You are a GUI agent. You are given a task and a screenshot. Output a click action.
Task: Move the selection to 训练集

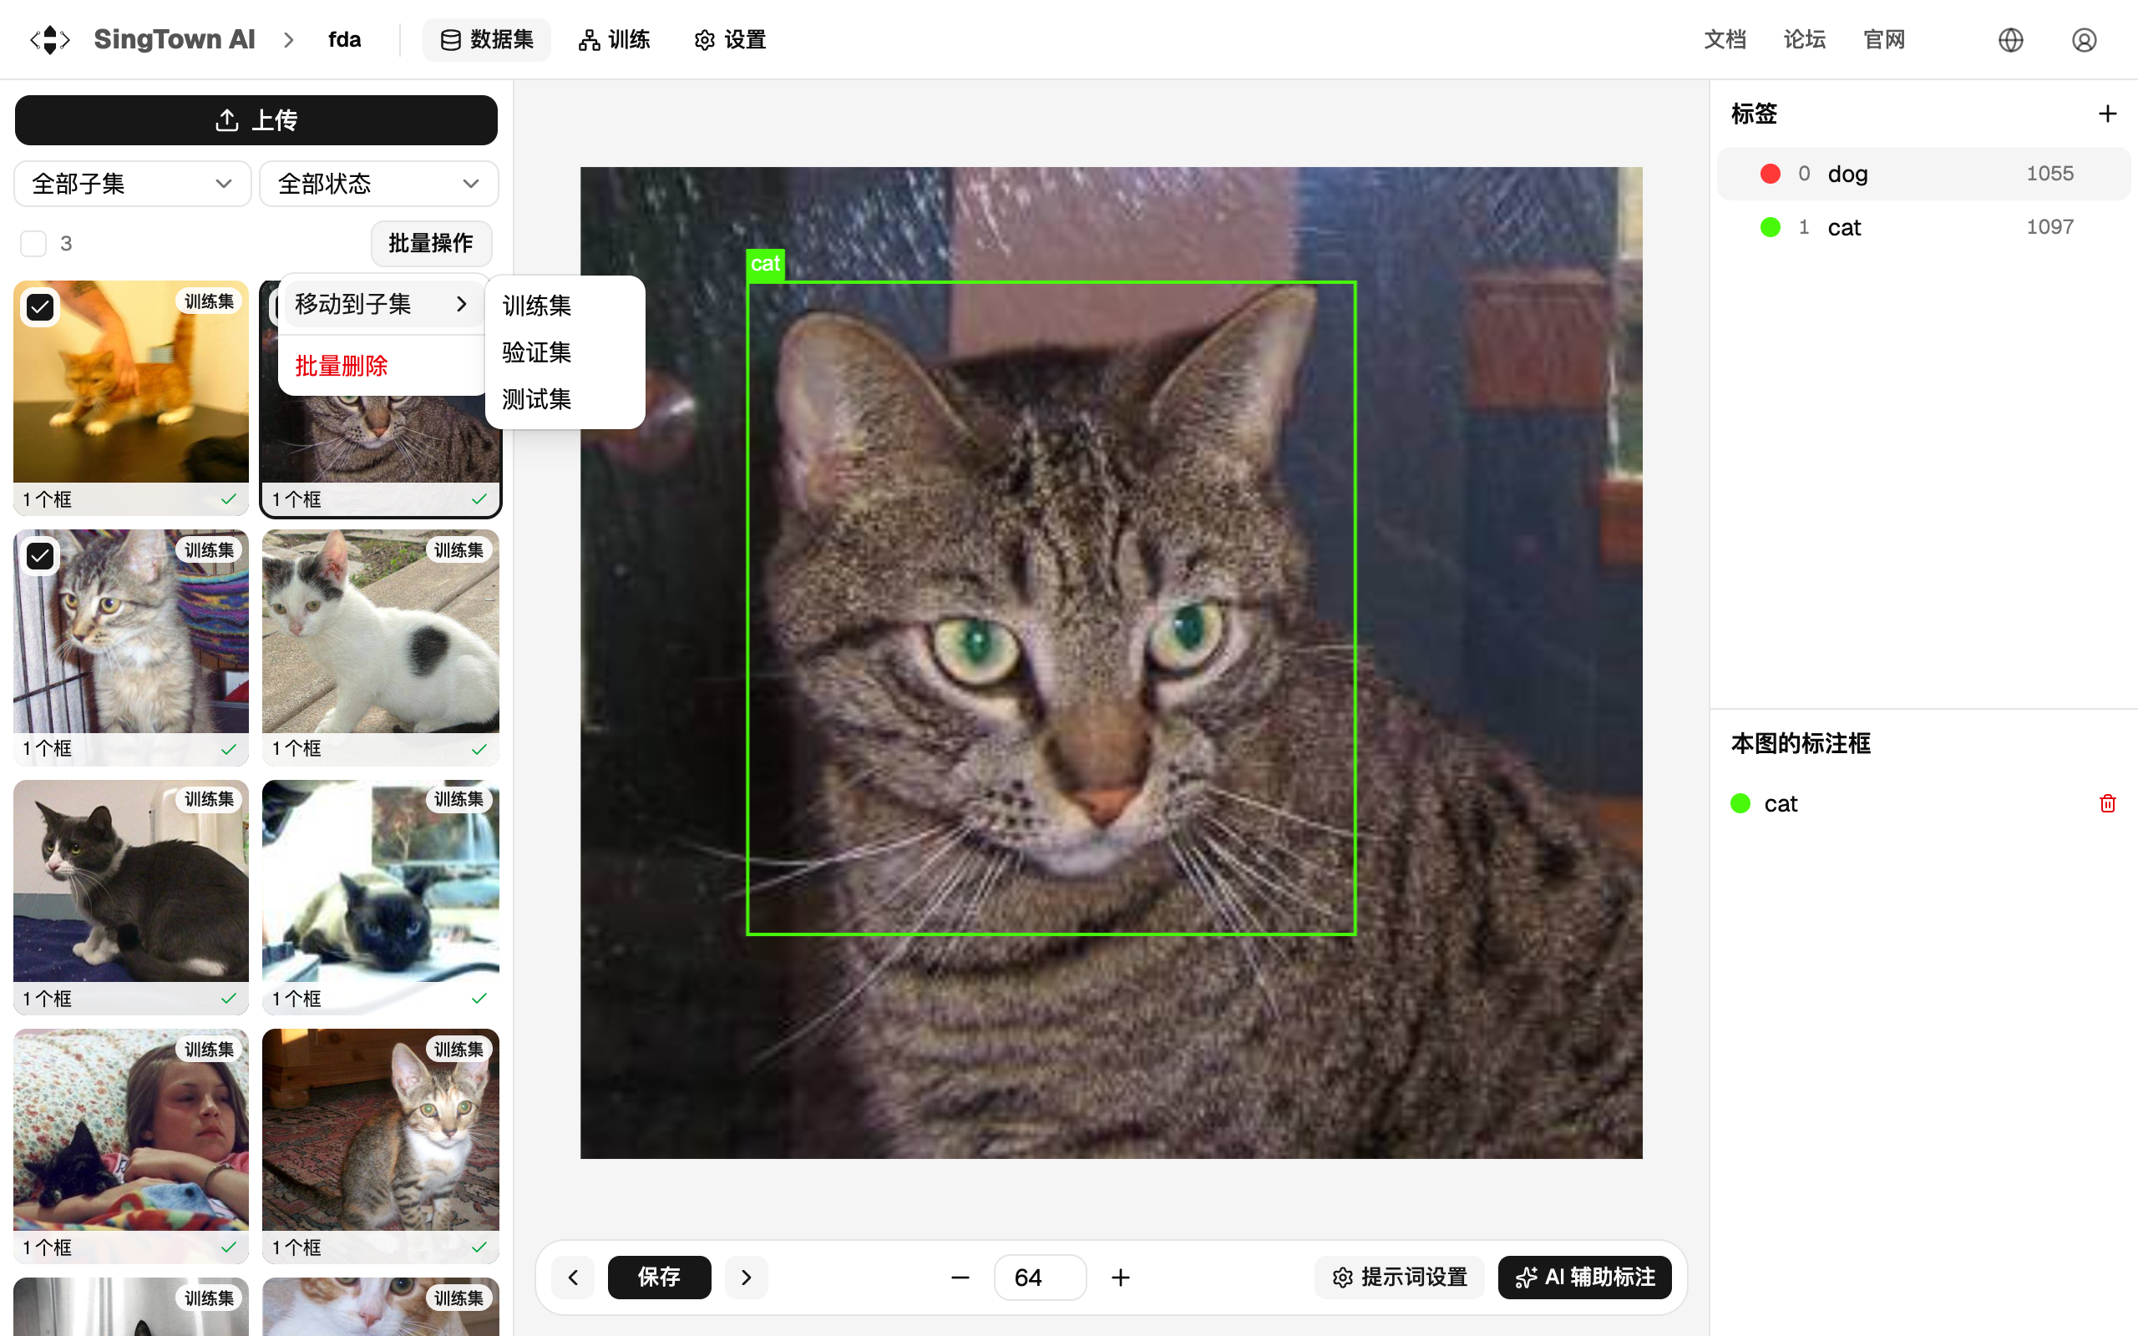pos(537,306)
